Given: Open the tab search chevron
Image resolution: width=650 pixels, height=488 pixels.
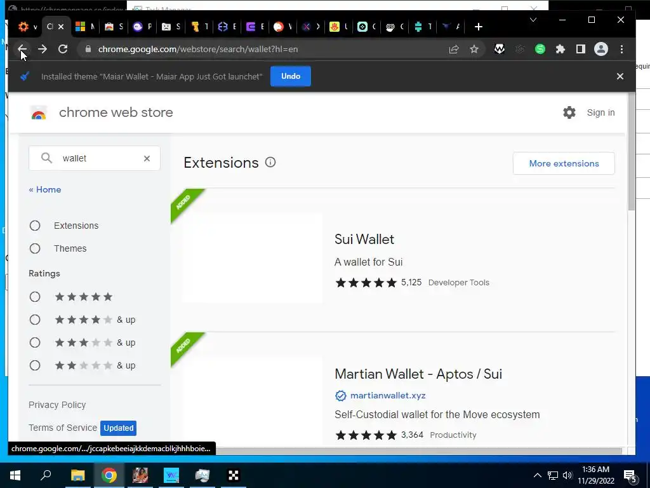Looking at the screenshot, I should click(533, 20).
